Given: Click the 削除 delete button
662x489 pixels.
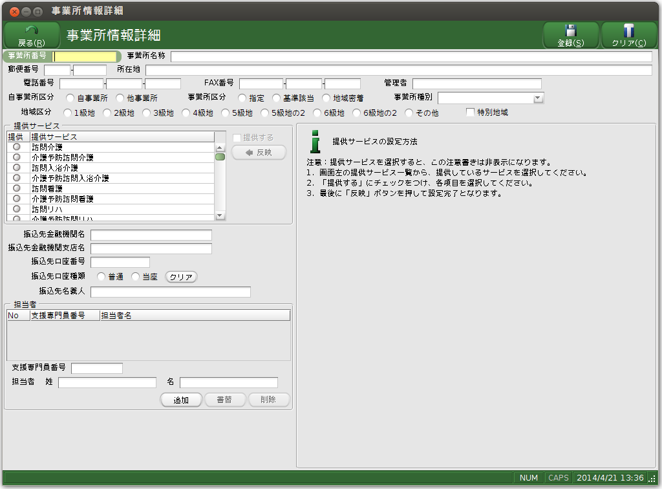Looking at the screenshot, I should [268, 400].
